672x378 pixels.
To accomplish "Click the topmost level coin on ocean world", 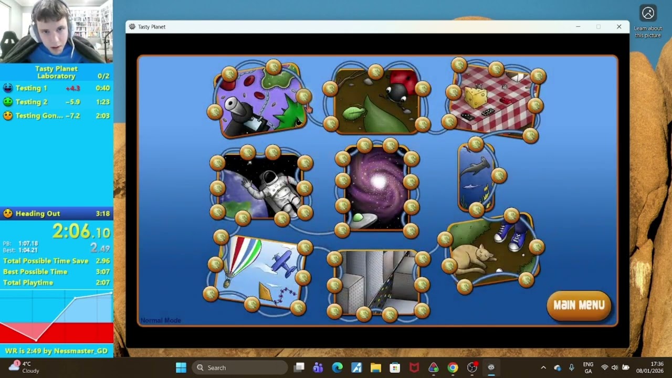I will 476,144.
